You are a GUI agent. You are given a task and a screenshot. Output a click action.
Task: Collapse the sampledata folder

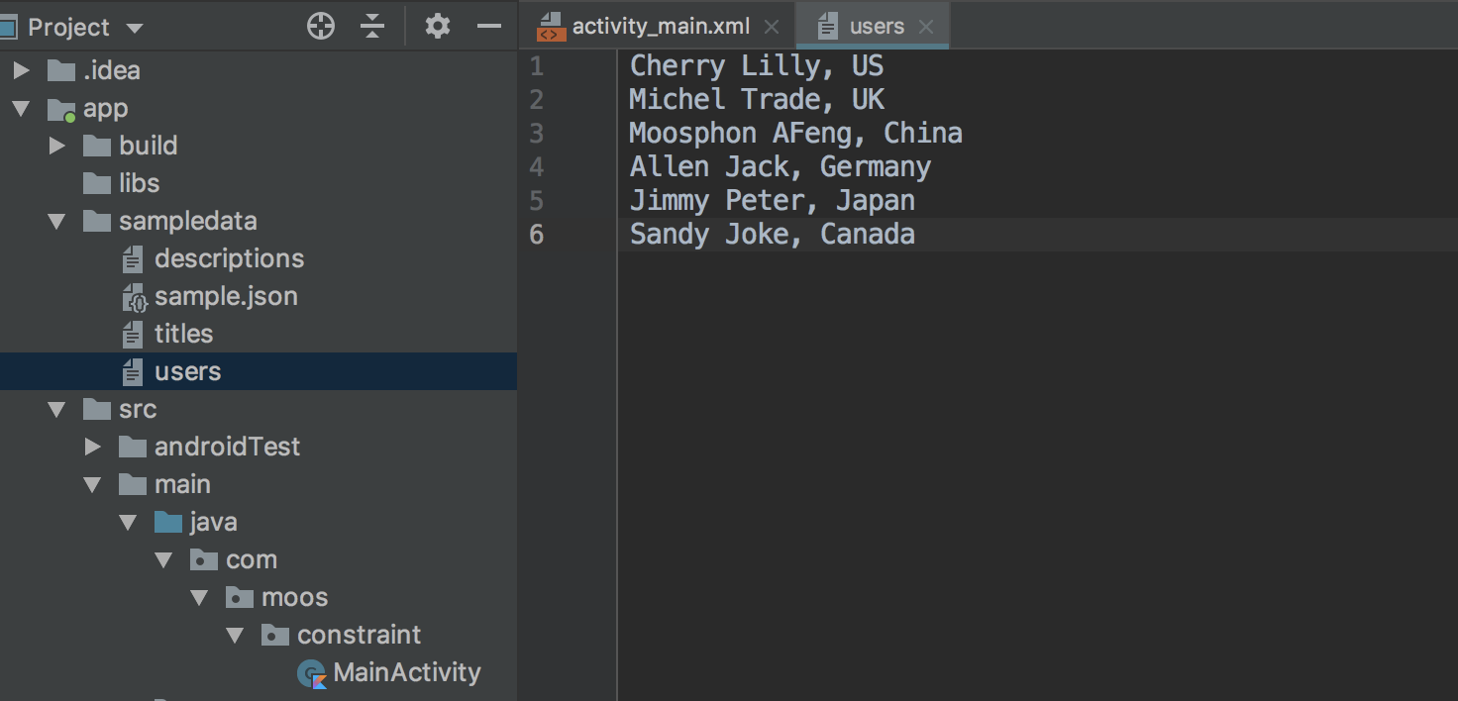(x=56, y=221)
